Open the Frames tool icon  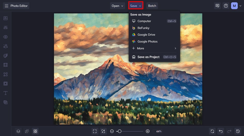5,65
